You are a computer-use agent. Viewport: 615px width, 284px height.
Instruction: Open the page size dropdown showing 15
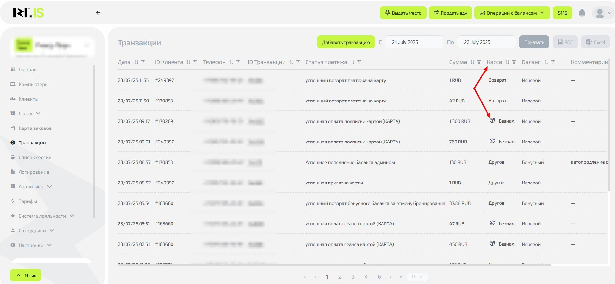tap(417, 277)
